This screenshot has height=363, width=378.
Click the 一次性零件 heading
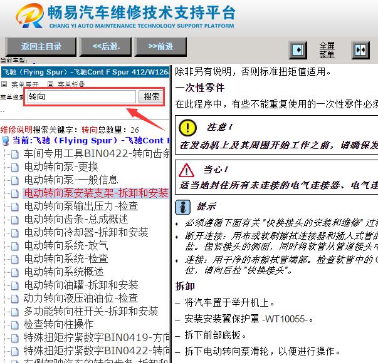point(199,88)
